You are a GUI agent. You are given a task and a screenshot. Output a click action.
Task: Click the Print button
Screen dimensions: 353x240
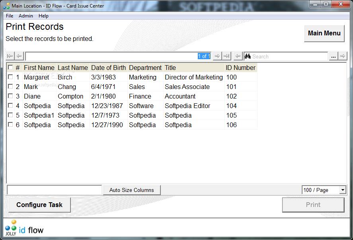click(313, 205)
